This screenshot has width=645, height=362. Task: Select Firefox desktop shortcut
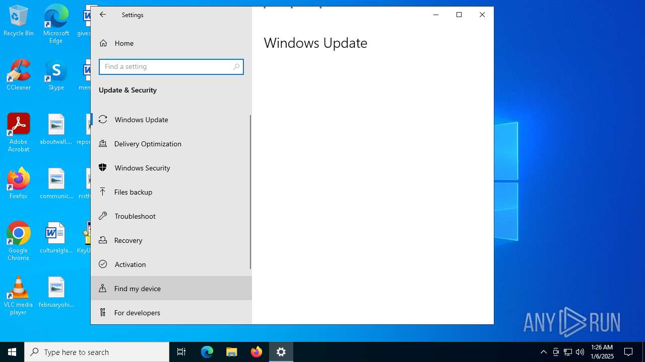(19, 184)
